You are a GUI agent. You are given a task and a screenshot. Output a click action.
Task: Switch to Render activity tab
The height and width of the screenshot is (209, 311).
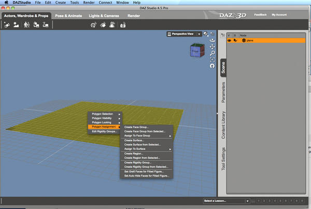(x=134, y=16)
